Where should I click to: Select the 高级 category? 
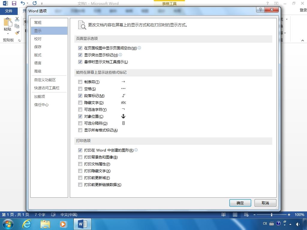tap(49, 71)
